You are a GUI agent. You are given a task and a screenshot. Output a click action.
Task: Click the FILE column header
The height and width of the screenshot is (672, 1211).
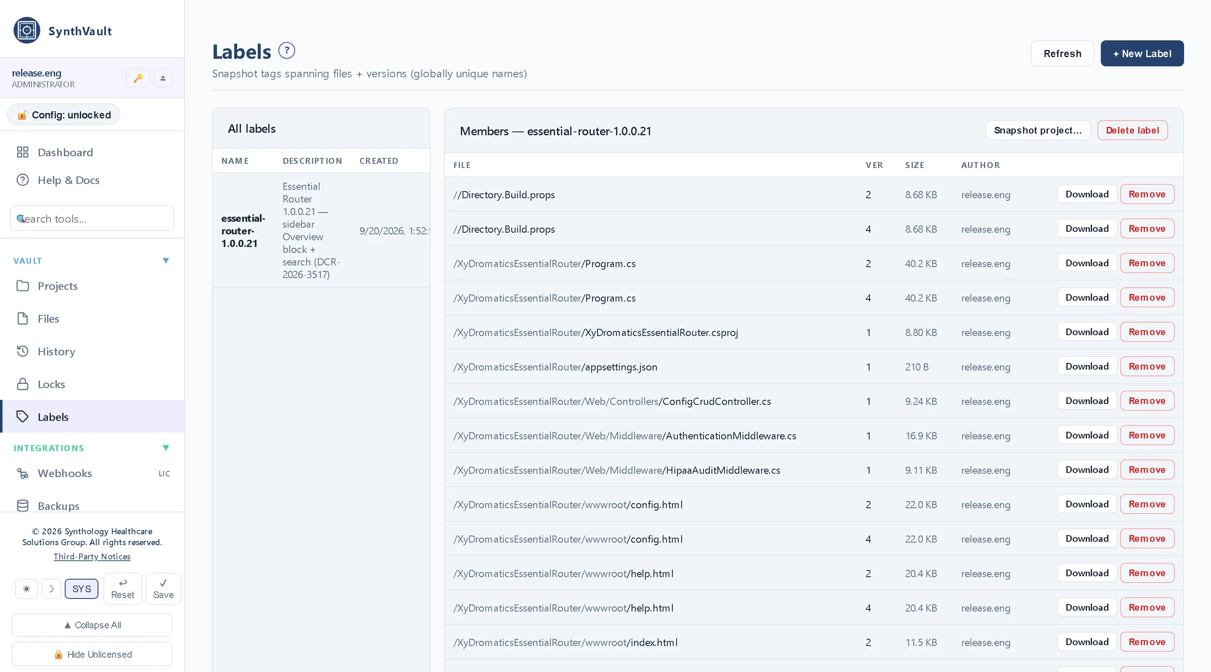[x=462, y=165]
